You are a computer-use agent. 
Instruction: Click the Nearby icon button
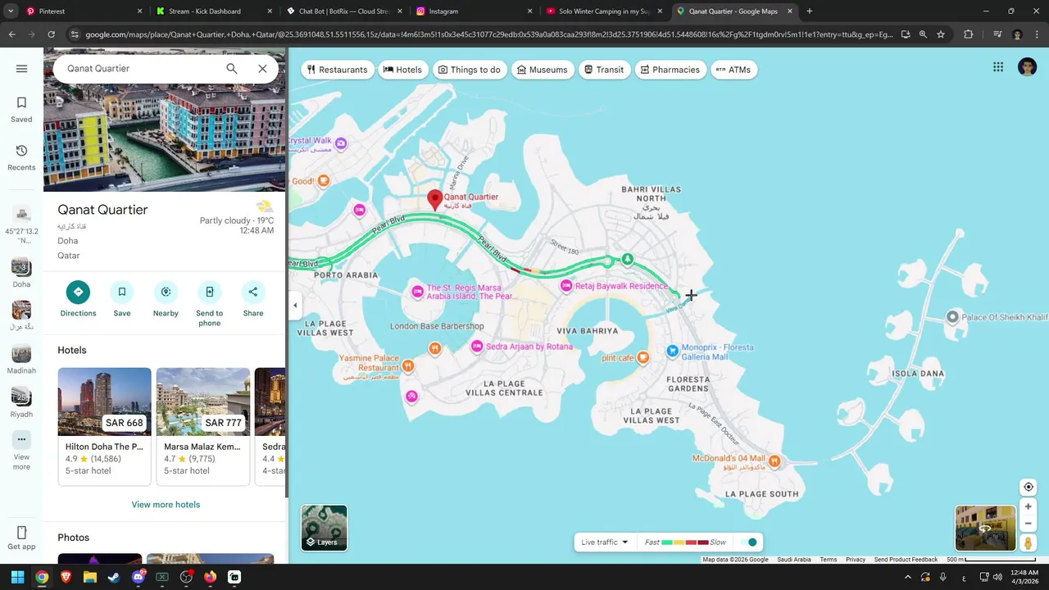pos(166,292)
